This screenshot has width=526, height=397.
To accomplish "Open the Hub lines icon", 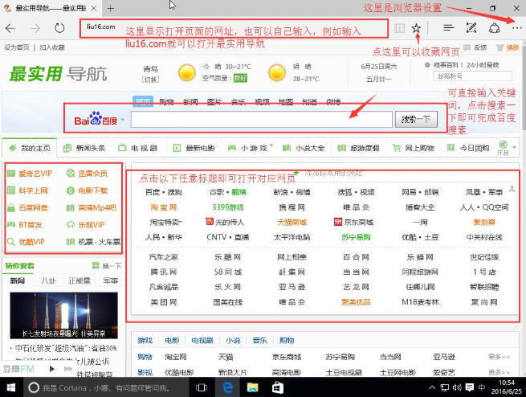I will pos(449,28).
